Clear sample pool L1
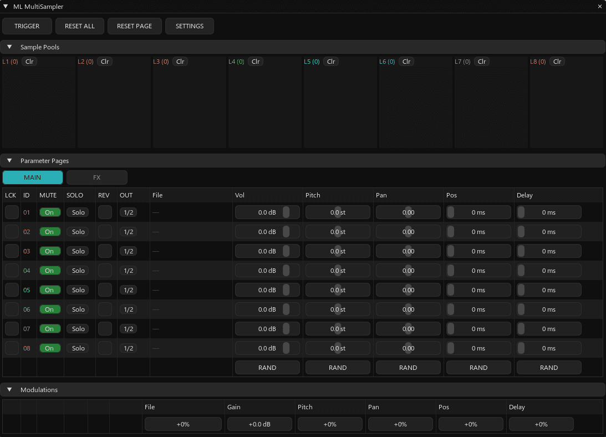Viewport: 606px width, 437px height. (29, 62)
